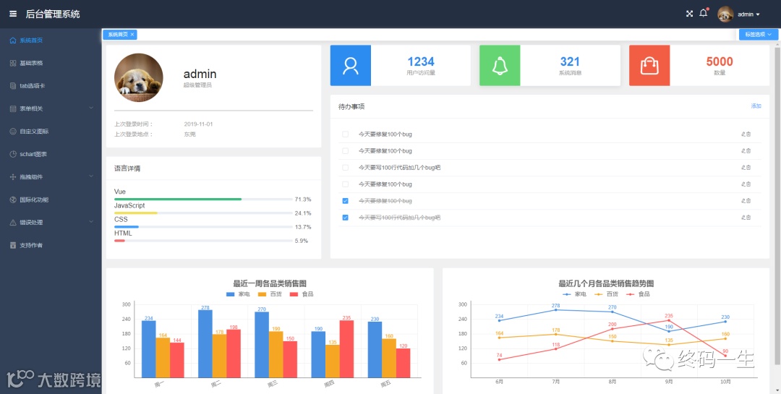Click the 1234 用户访问量 number
This screenshot has height=394, width=781.
coord(421,61)
